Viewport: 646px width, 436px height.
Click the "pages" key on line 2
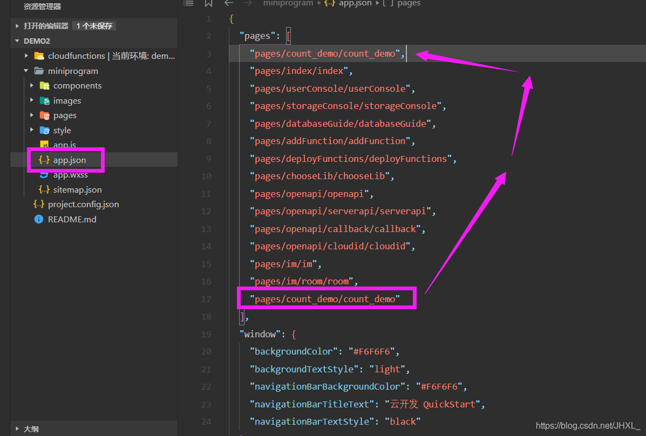tap(257, 36)
